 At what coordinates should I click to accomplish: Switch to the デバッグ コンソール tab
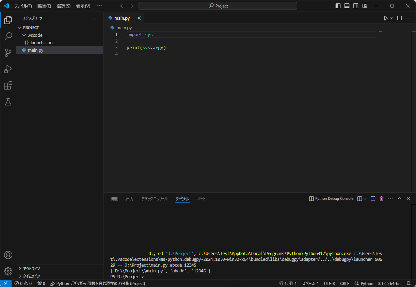pos(155,199)
